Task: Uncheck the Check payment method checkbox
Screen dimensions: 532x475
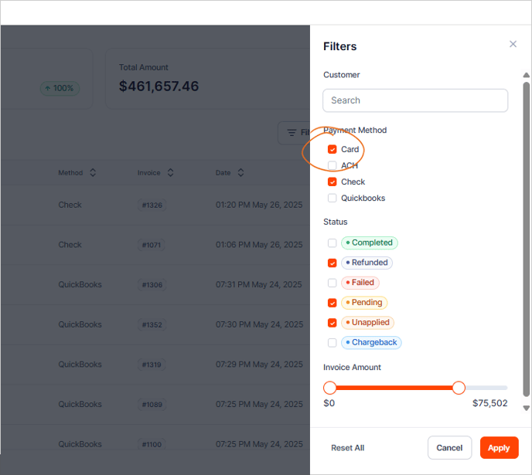Action: 332,182
